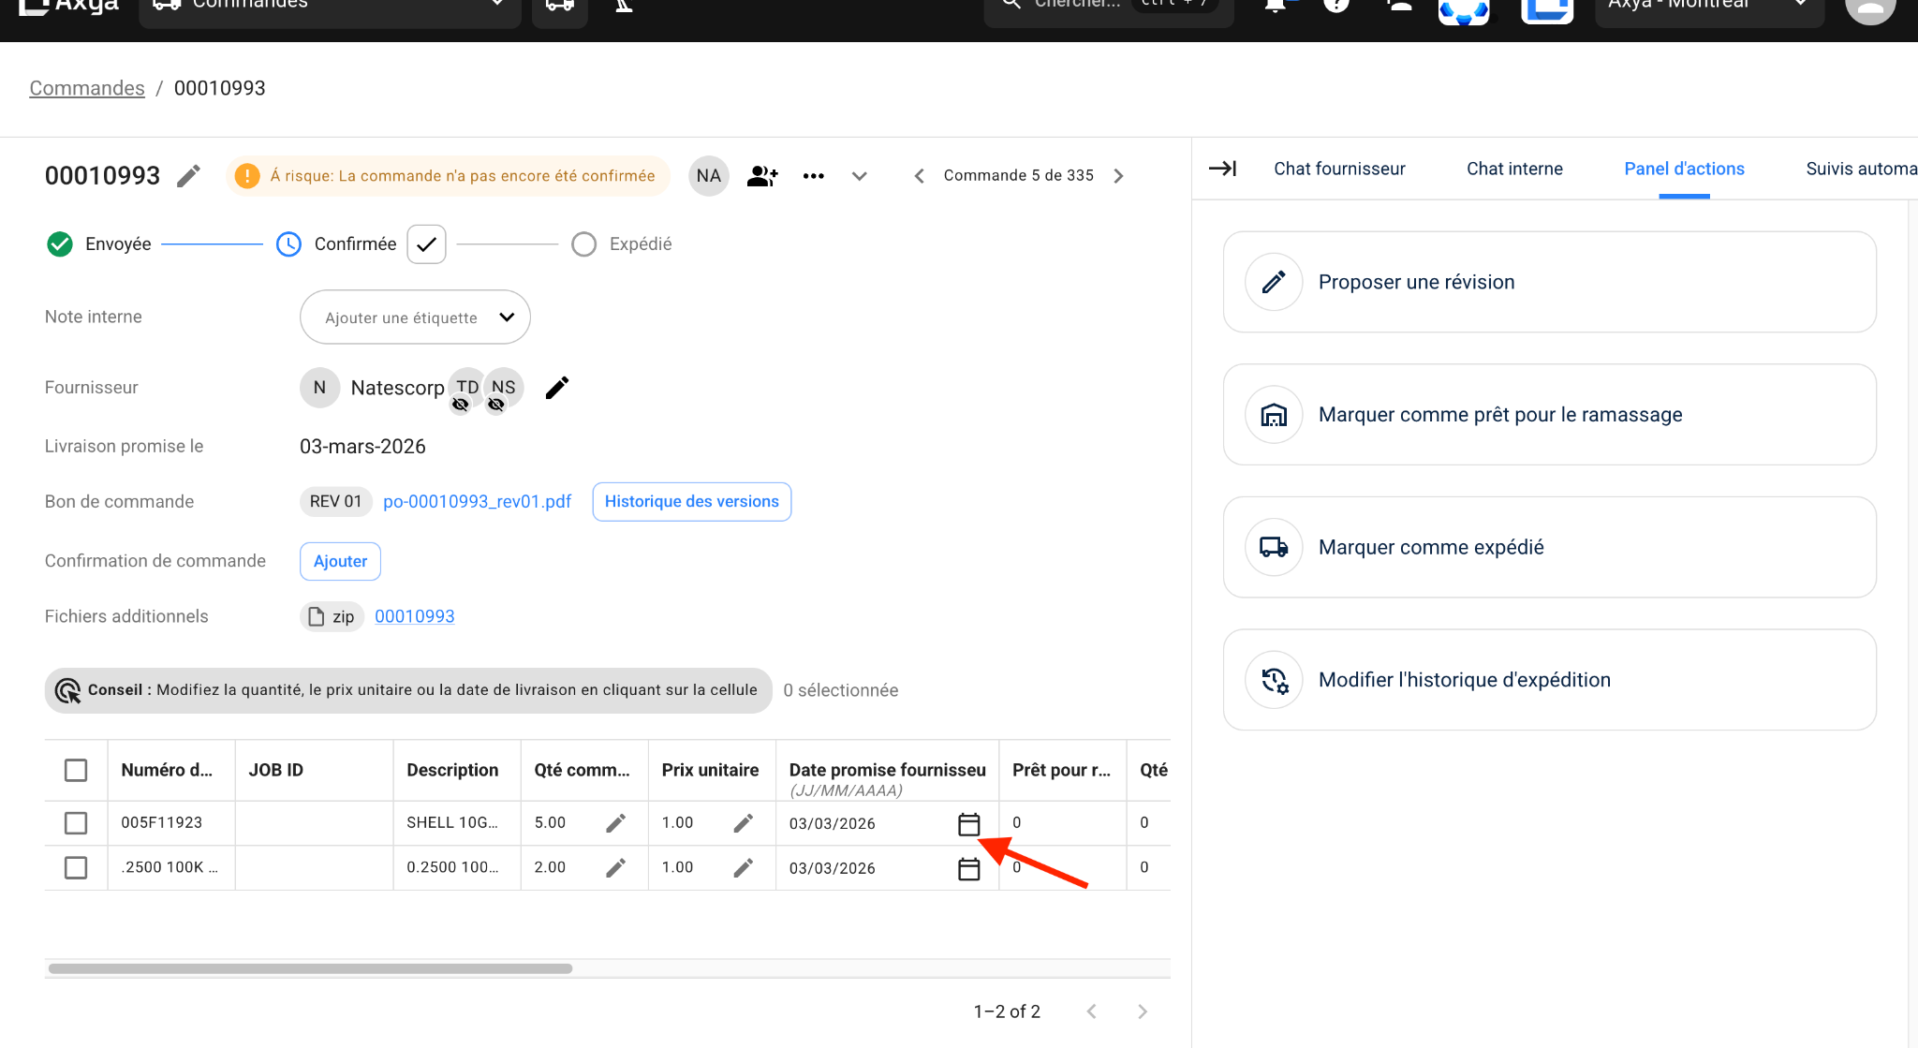
Task: Open the po-00010993_rev01.pdf file
Action: (x=477, y=501)
